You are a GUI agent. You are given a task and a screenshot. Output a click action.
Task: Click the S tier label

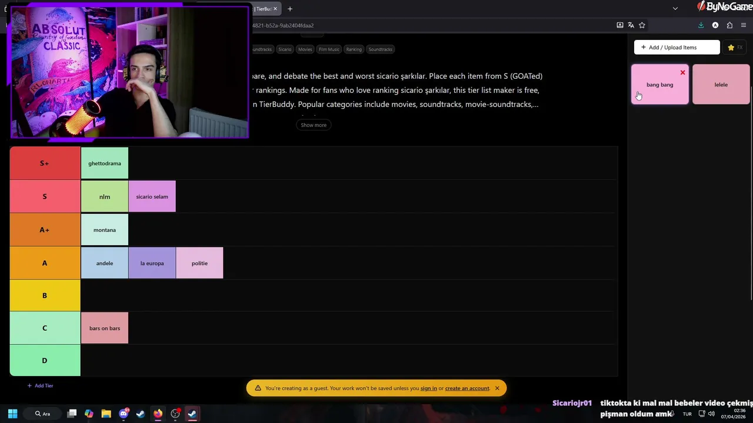tap(45, 196)
